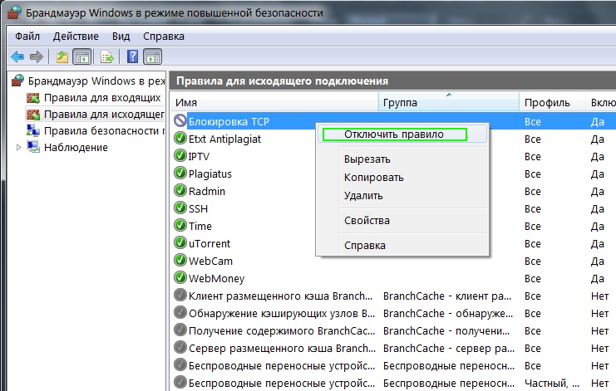The image size is (616, 391).
Task: Select Удалить in the context menu
Action: (363, 196)
